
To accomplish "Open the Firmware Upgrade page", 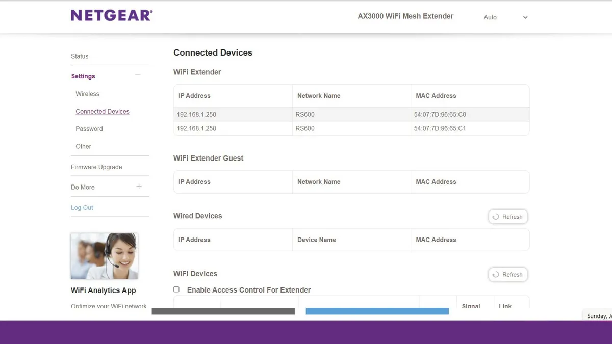I will click(96, 167).
